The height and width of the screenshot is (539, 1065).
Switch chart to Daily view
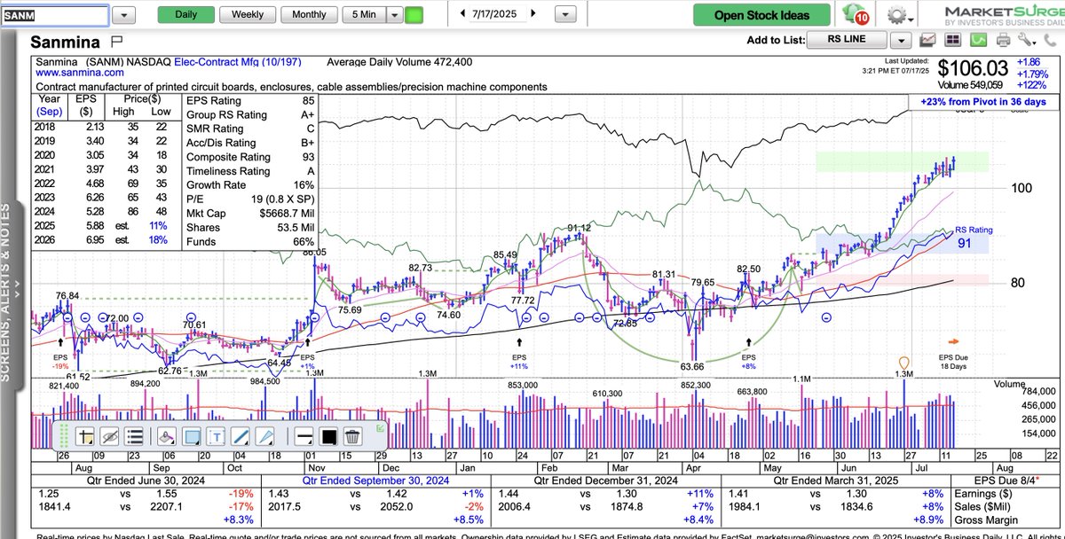(x=186, y=15)
